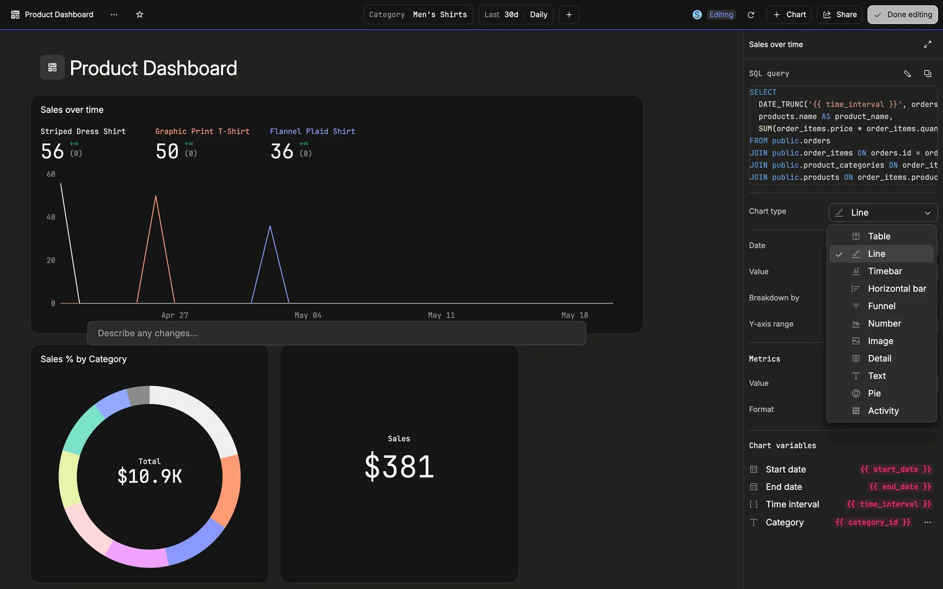Collapse the Chart type Line dropdown
This screenshot has width=943, height=589.
[883, 213]
